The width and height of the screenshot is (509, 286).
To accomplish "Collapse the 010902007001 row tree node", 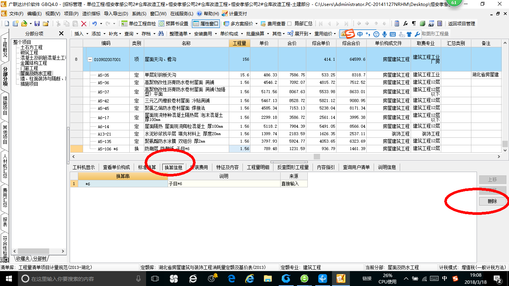I will tap(90, 60).
